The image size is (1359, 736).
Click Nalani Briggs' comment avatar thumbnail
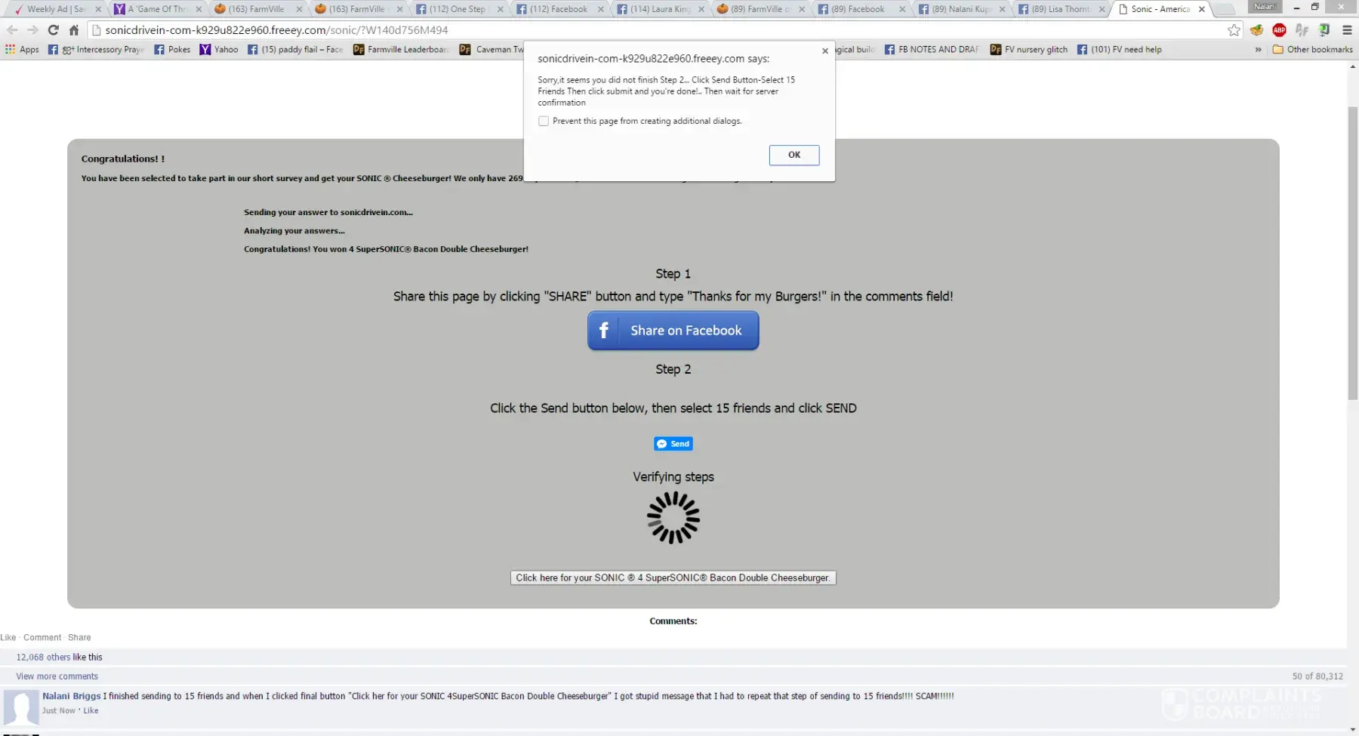click(x=21, y=709)
